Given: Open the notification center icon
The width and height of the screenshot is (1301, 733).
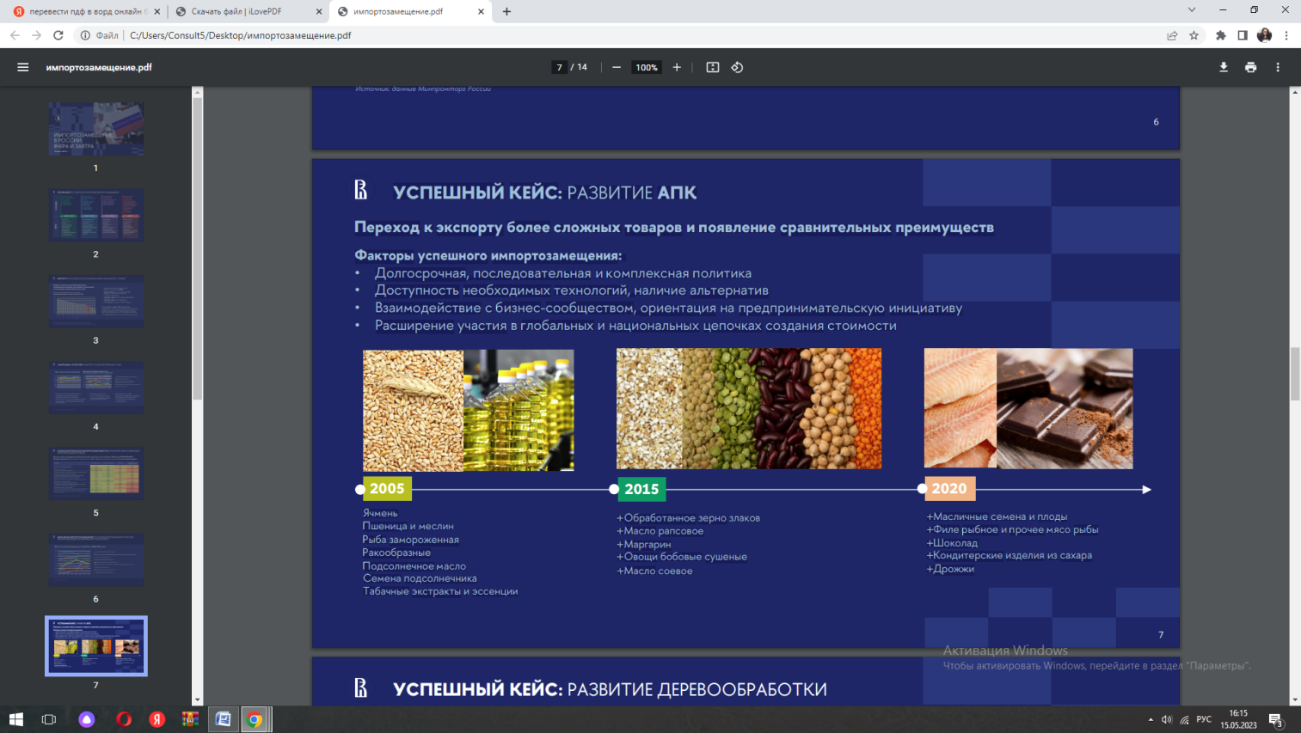Looking at the screenshot, I should click(1277, 720).
